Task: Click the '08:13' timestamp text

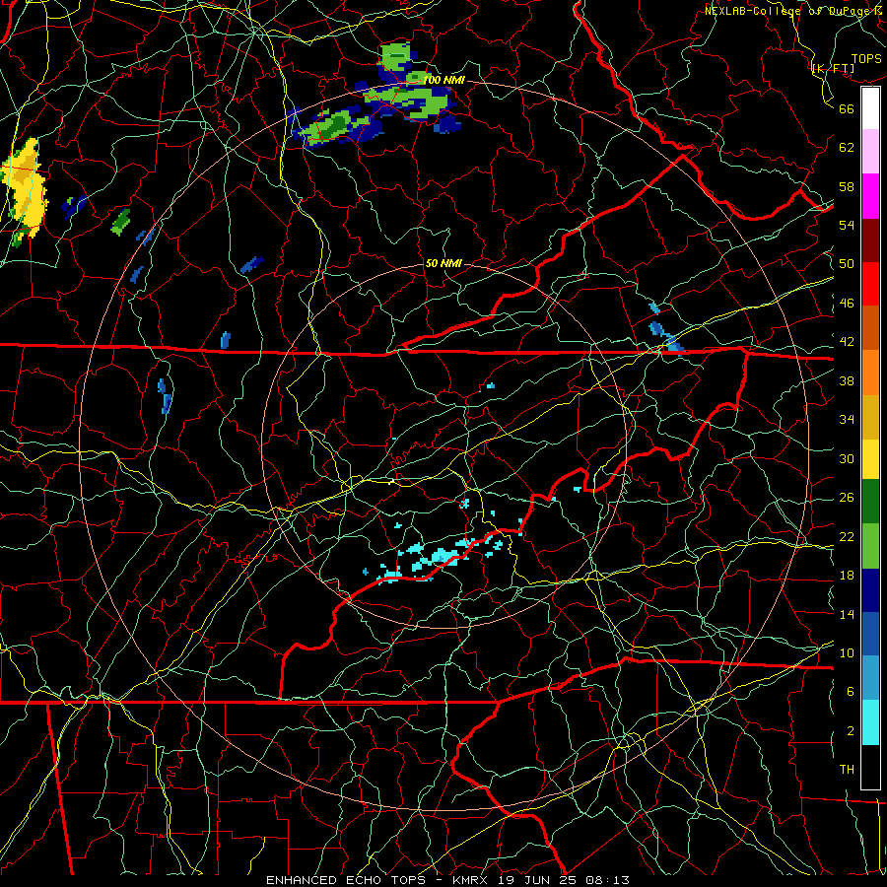Action: [x=606, y=880]
